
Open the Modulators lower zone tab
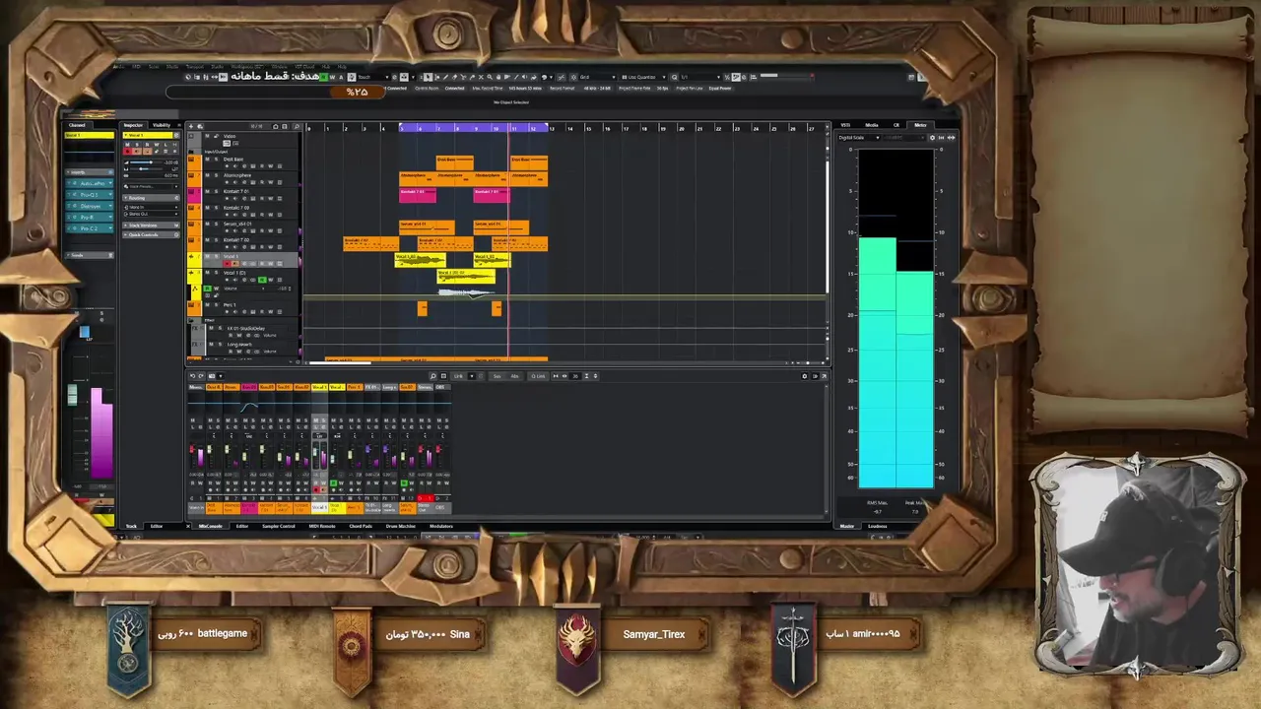[440, 526]
